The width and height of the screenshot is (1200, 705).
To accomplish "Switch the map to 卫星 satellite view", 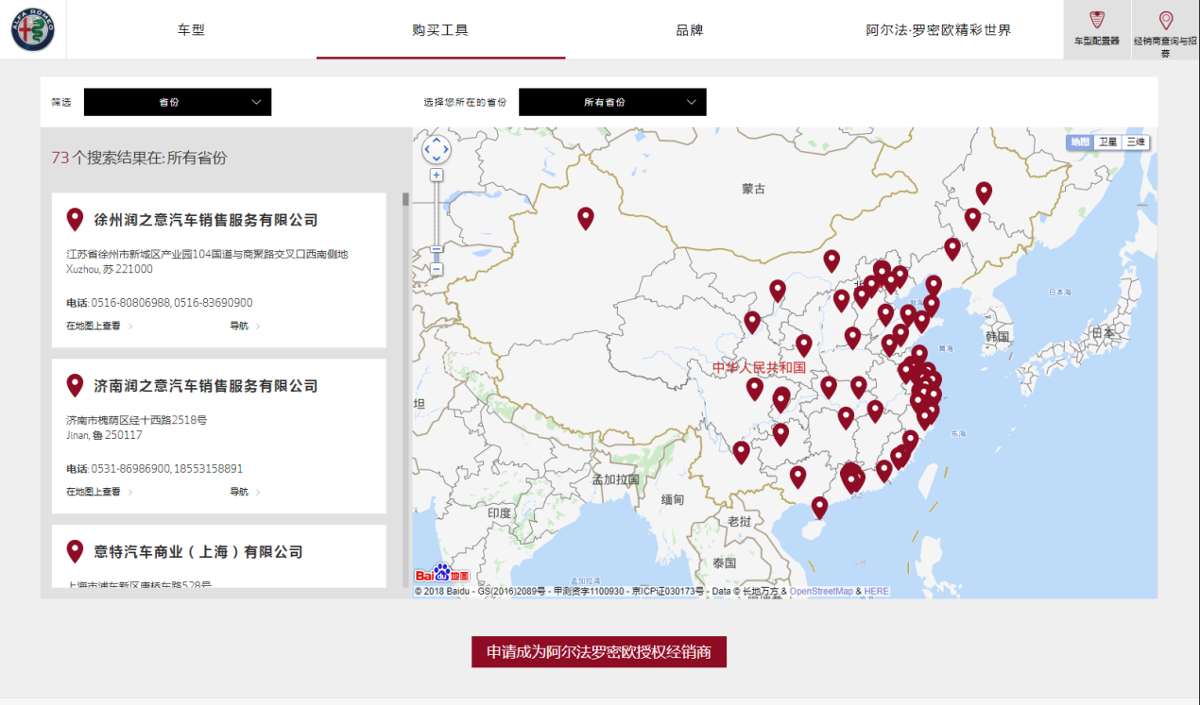I will (x=1107, y=143).
